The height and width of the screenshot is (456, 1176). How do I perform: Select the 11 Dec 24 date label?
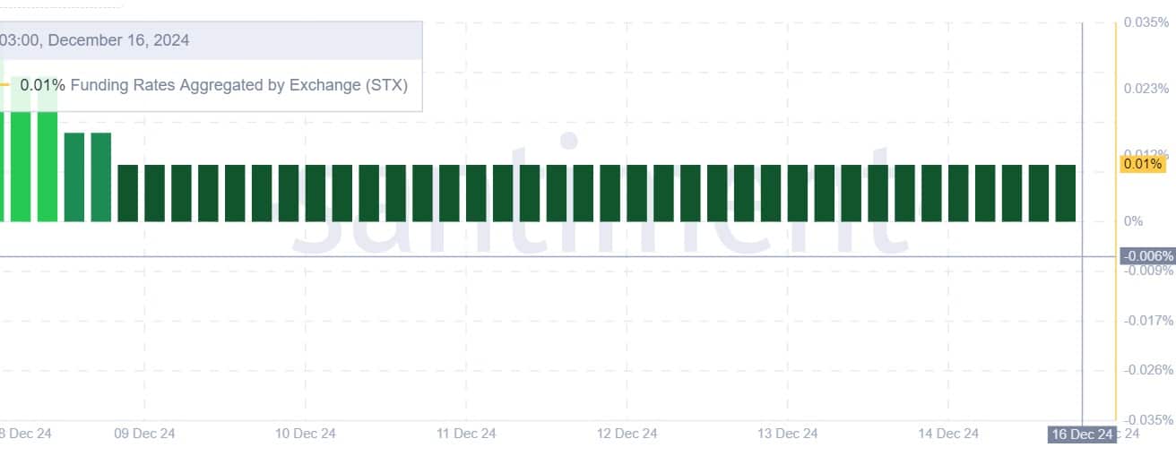pos(466,434)
